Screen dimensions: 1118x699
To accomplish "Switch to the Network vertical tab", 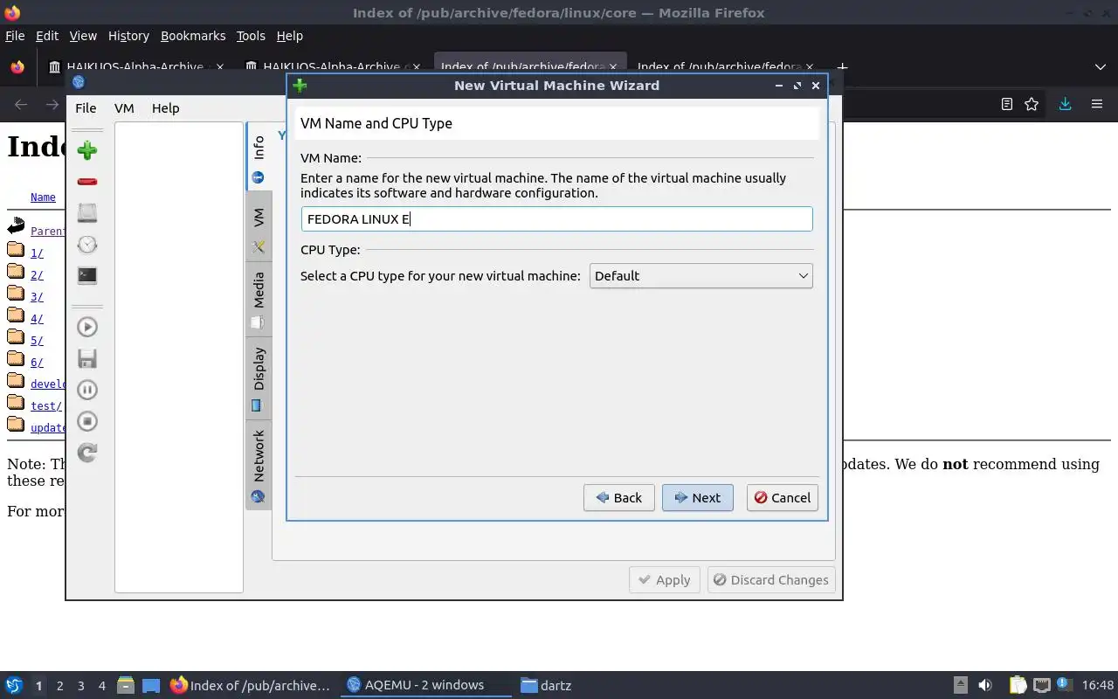I will [259, 464].
